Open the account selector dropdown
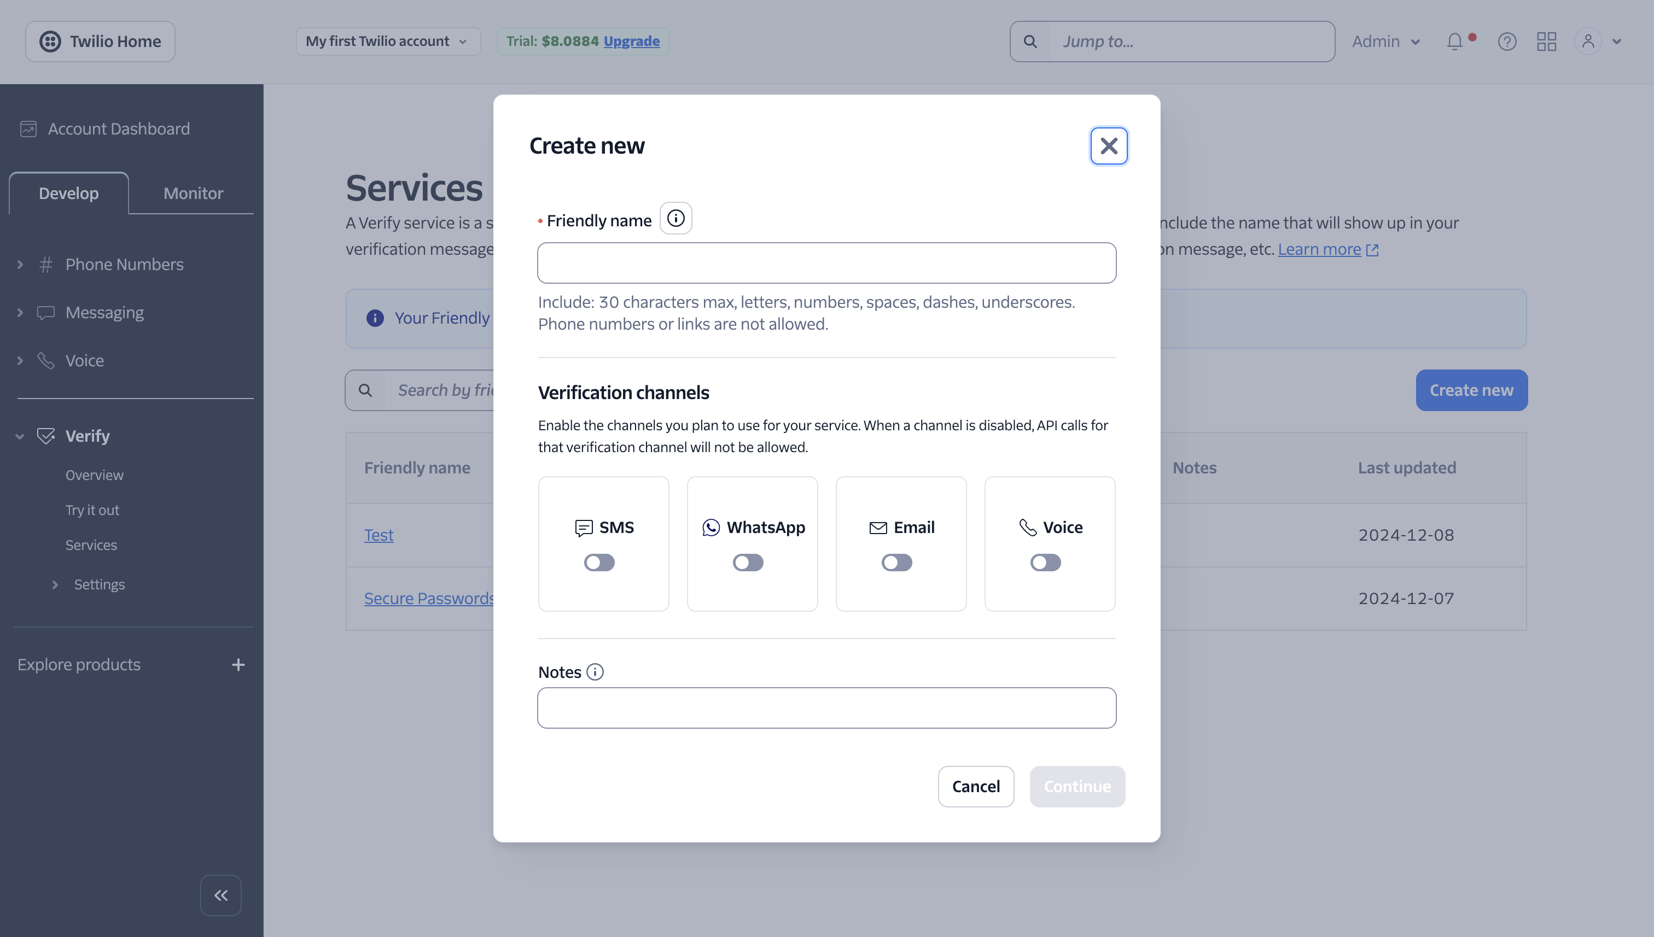 (x=387, y=41)
